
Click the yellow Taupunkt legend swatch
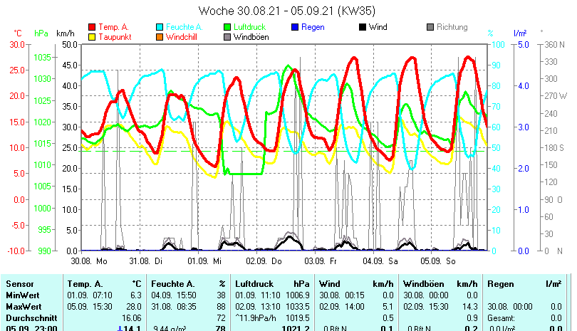[92, 37]
